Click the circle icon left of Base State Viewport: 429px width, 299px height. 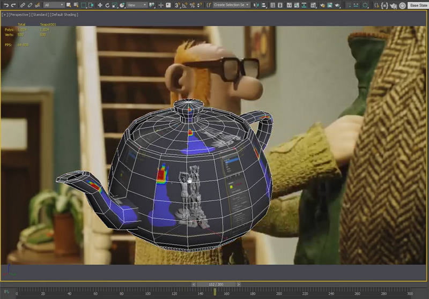coord(402,5)
